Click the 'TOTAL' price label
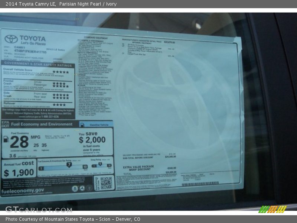Image resolution: width=297 pixels, height=223 pixels. tap(127, 174)
